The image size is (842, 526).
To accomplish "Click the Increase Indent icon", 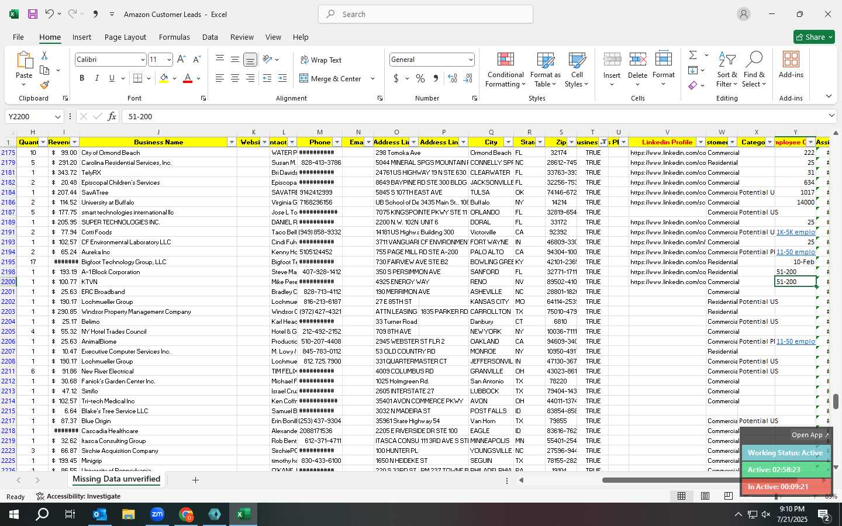I will (x=282, y=78).
